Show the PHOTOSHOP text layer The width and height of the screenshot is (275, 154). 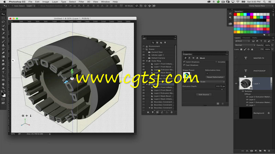[236, 71]
